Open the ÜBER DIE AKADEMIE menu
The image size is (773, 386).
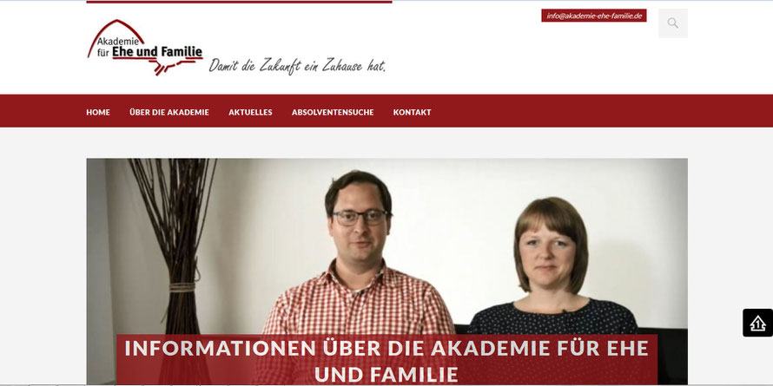coord(169,112)
